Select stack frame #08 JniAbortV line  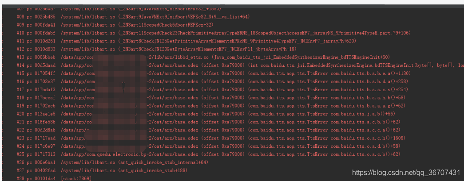[133, 17]
